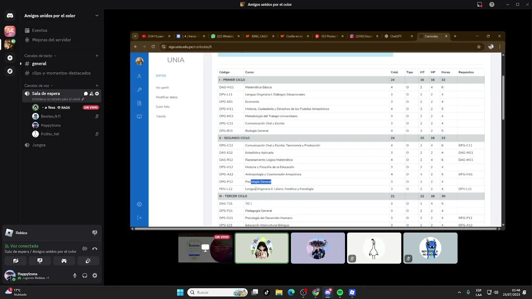532x299 pixels.
Task: Click the wrench icon in UNIA sidebar
Action: (x=139, y=90)
